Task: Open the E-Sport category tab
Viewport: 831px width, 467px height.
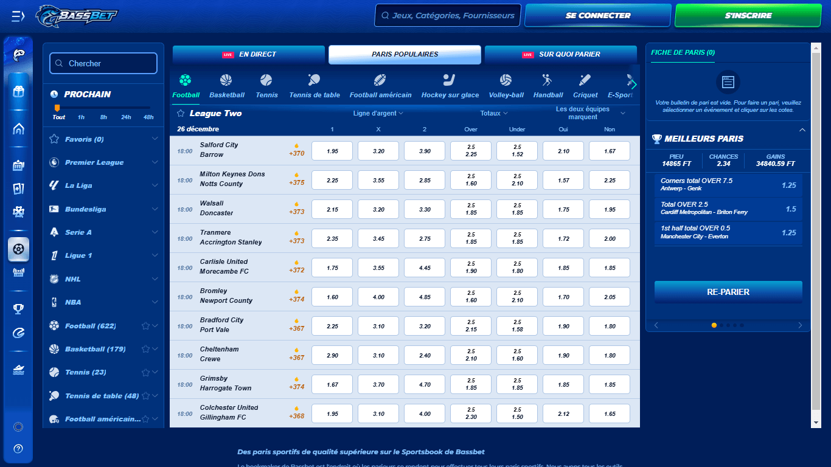Action: (x=620, y=86)
